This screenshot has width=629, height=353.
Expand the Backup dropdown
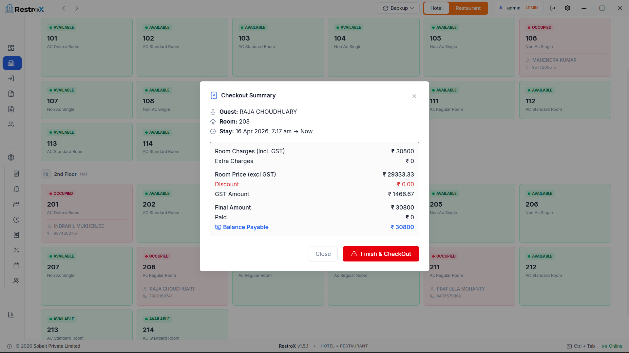pos(398,8)
